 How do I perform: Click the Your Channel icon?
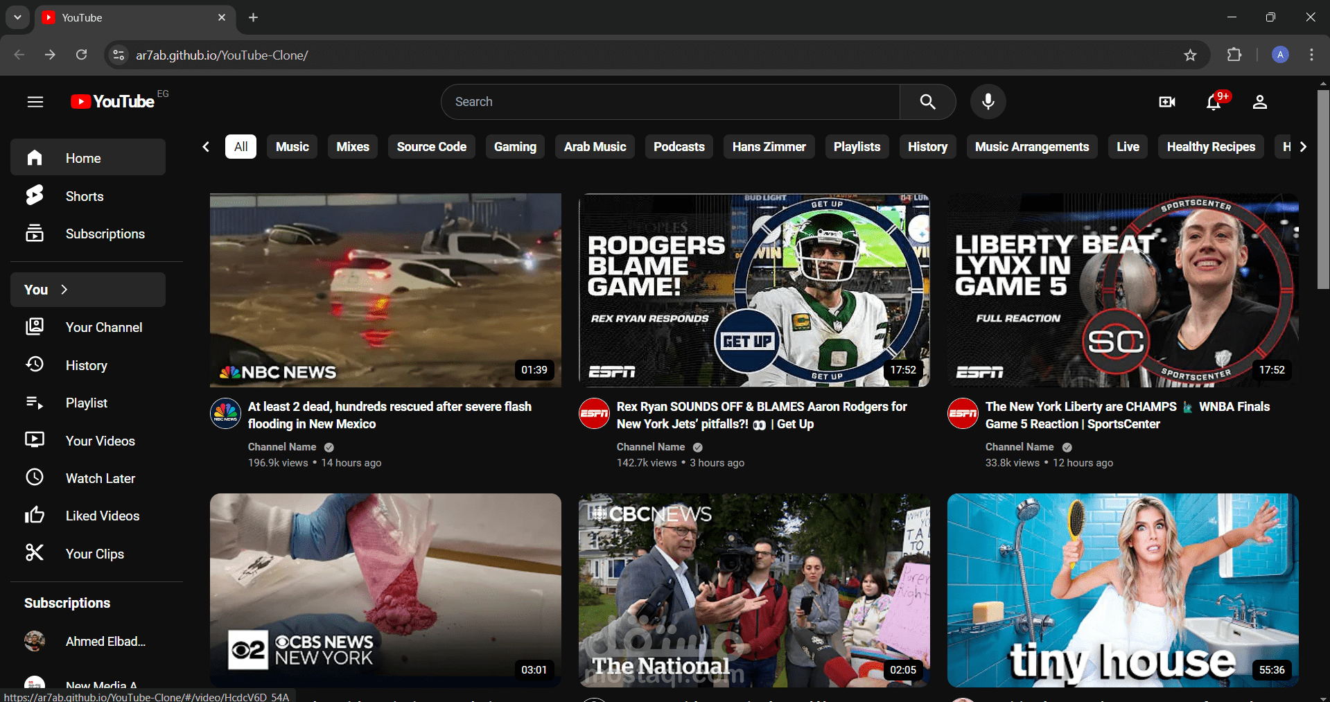point(35,326)
